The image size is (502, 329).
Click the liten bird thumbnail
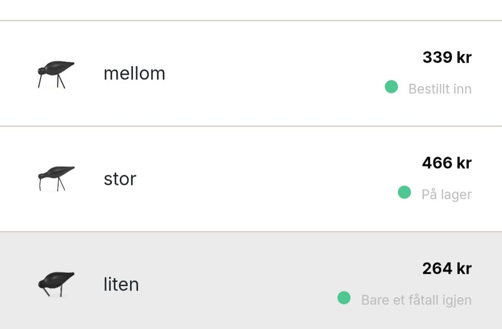tap(55, 284)
